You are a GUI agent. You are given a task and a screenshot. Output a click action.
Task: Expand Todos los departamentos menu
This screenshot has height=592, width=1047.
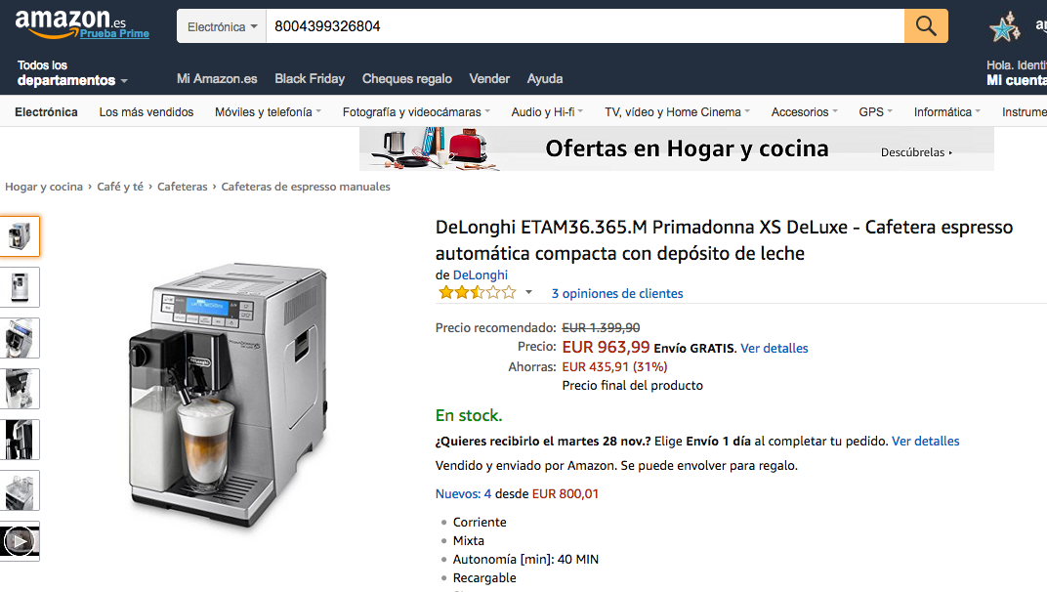(x=72, y=73)
